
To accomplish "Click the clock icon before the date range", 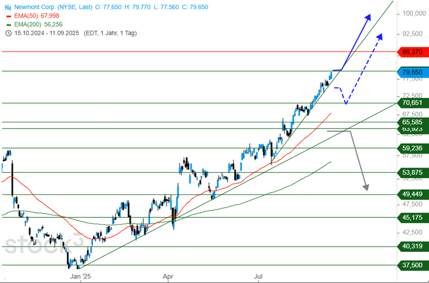I will (x=8, y=33).
